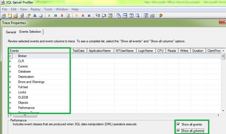The width and height of the screenshot is (226, 134).
Task: Open the View menu
Action: coord(24,9)
